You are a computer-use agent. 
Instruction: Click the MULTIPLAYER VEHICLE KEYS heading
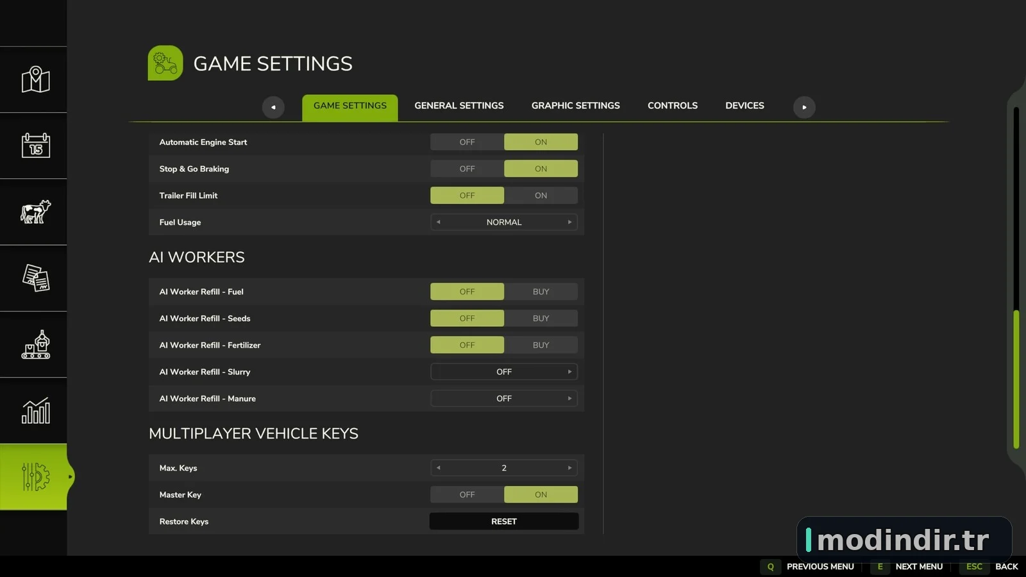pyautogui.click(x=253, y=433)
